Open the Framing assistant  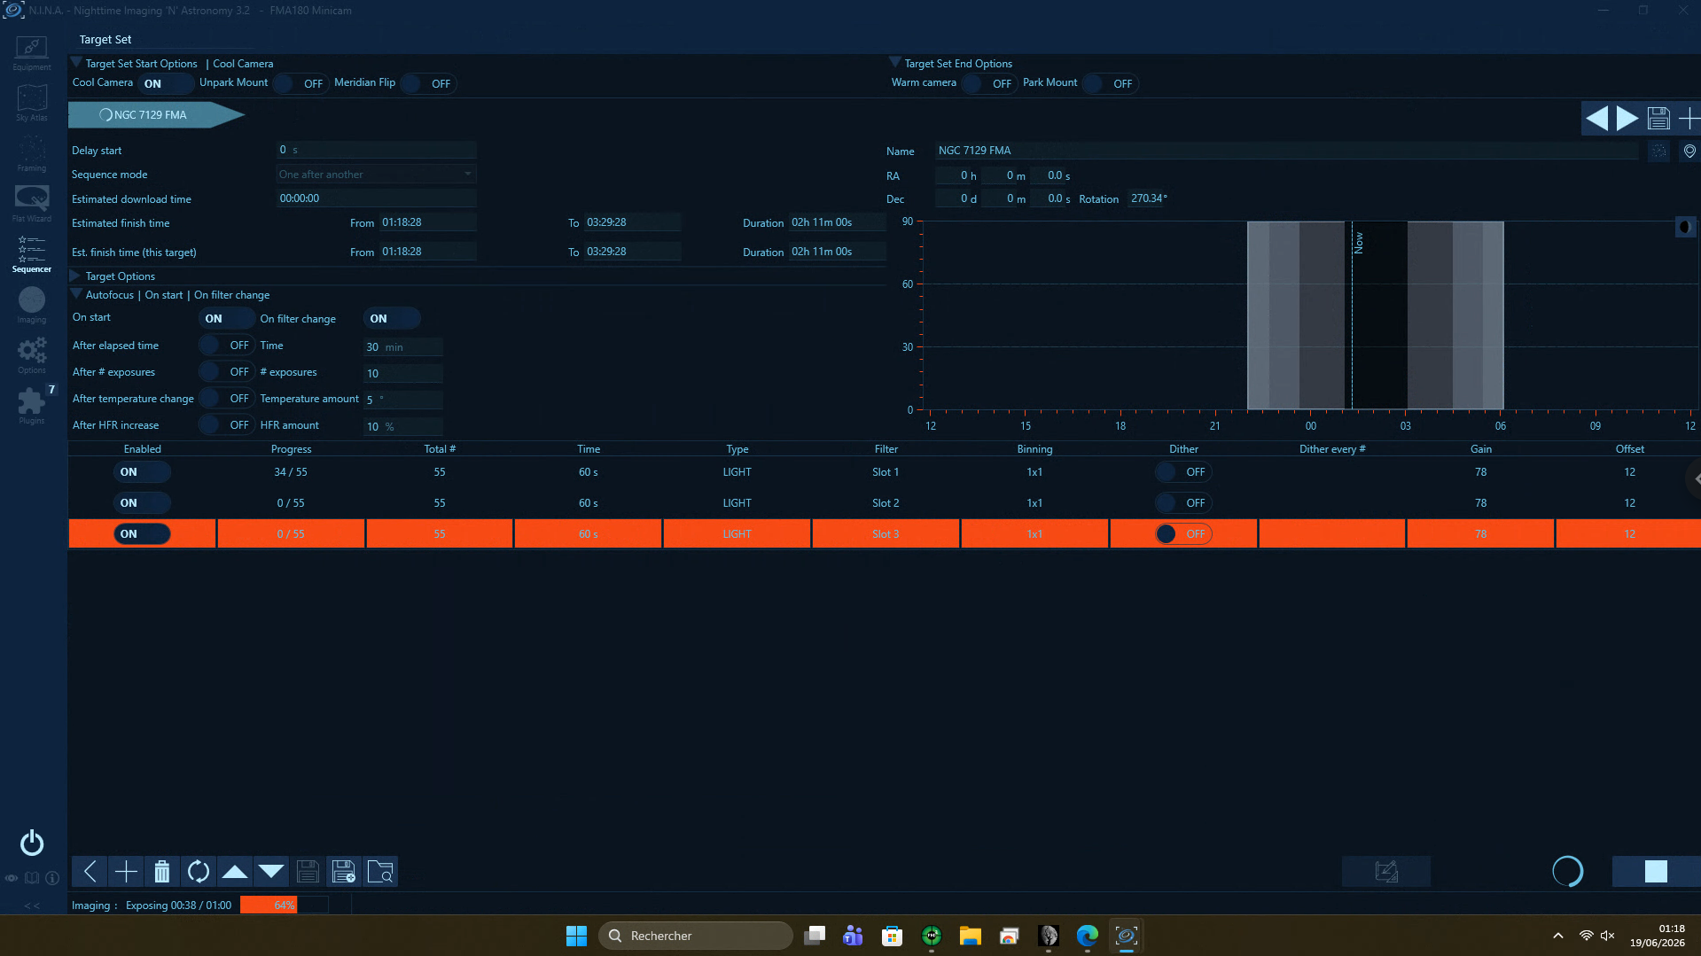[x=32, y=153]
